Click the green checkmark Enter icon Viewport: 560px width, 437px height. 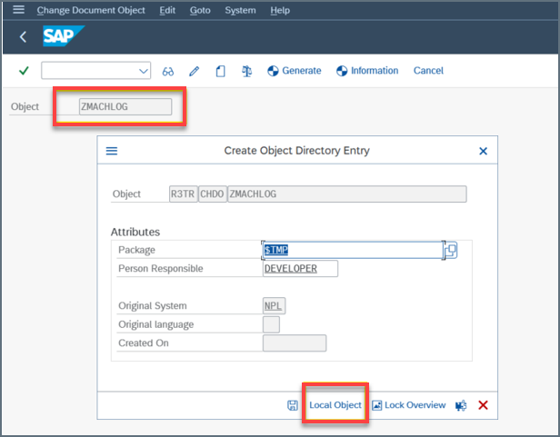(x=24, y=71)
